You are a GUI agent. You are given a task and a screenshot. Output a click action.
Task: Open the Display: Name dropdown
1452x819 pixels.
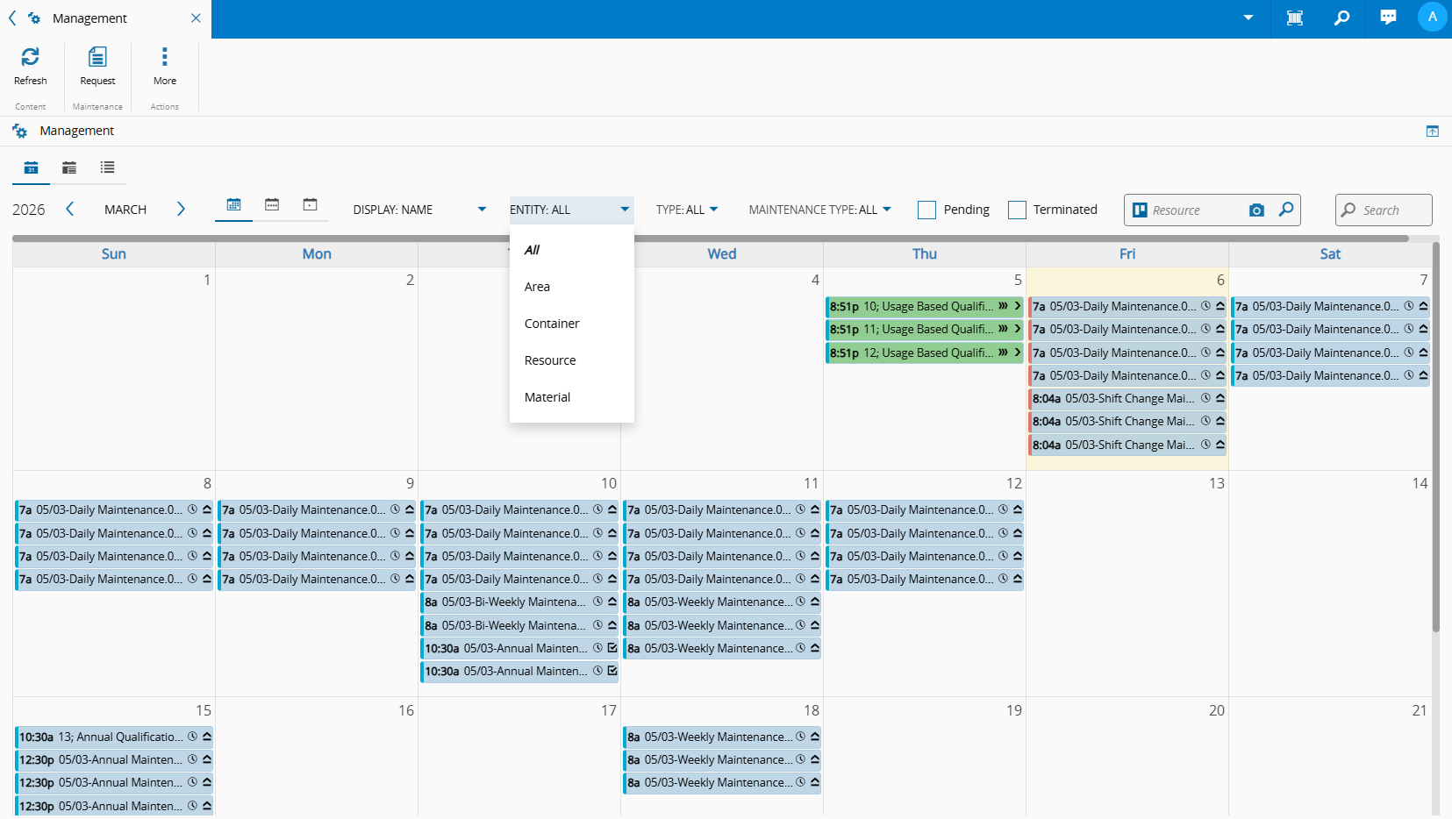[x=419, y=210]
